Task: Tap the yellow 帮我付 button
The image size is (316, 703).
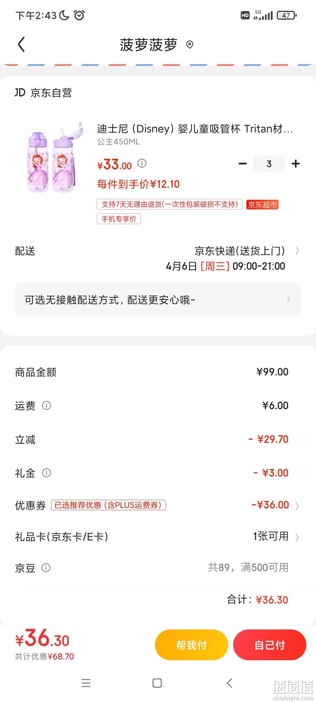Action: pyautogui.click(x=191, y=645)
